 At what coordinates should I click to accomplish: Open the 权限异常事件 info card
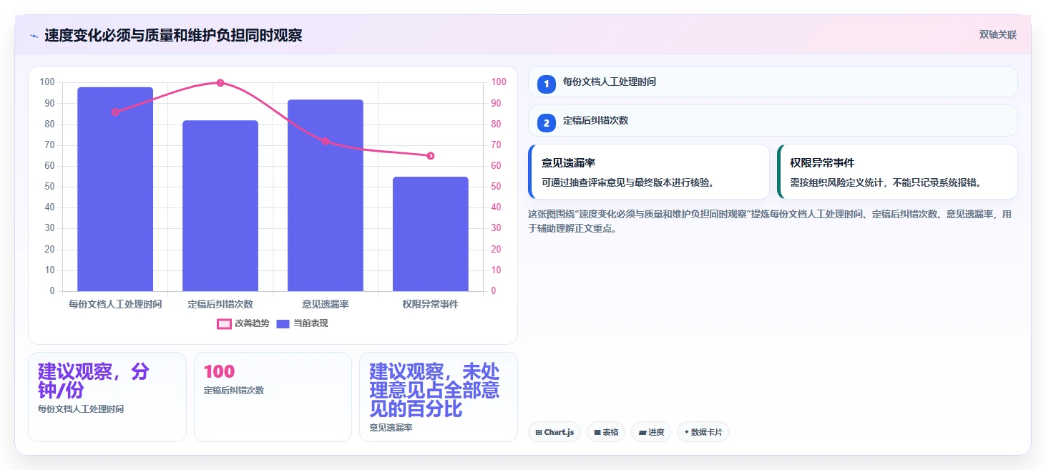point(897,172)
